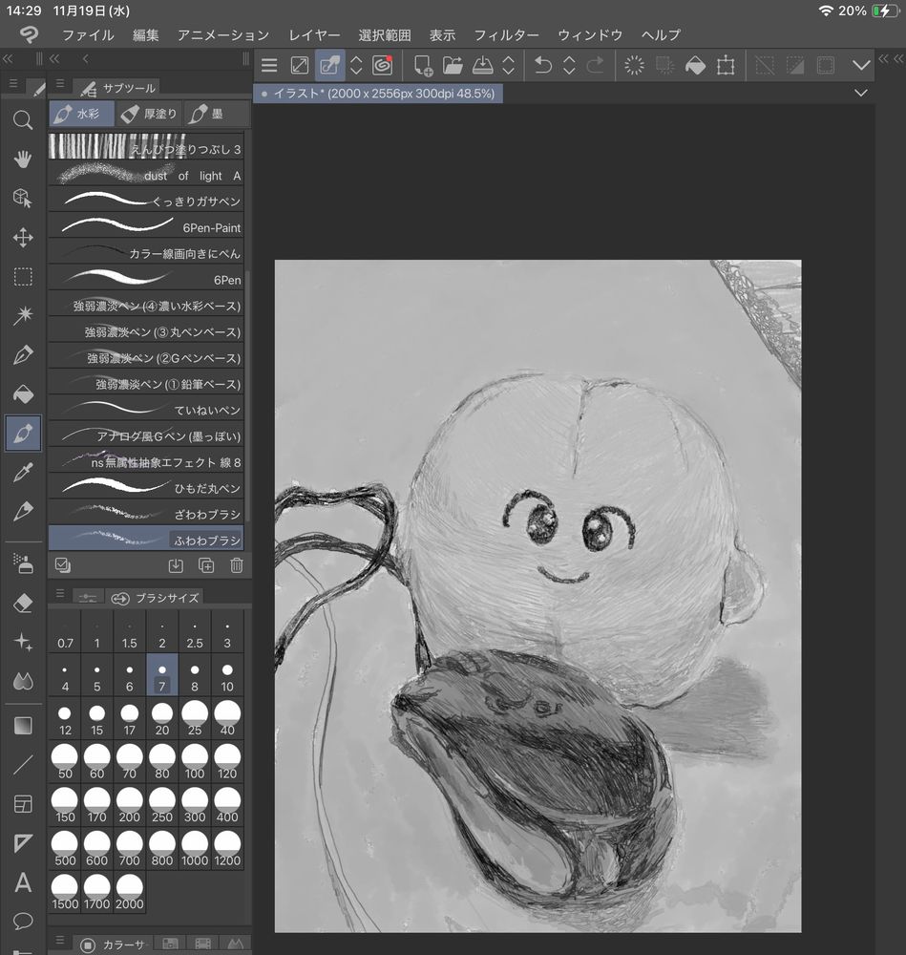This screenshot has height=955, width=906.
Task: Open the ヘルプ menu
Action: click(x=661, y=35)
